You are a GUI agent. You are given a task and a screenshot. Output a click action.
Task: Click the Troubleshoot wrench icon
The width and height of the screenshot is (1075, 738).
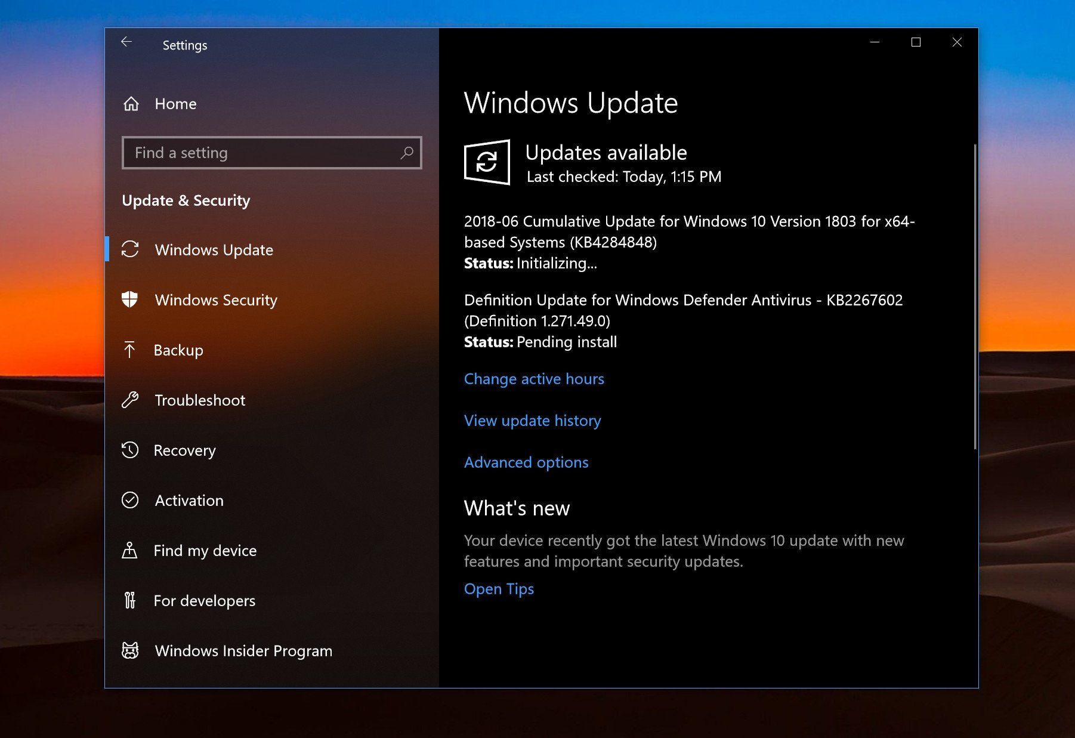point(130,400)
